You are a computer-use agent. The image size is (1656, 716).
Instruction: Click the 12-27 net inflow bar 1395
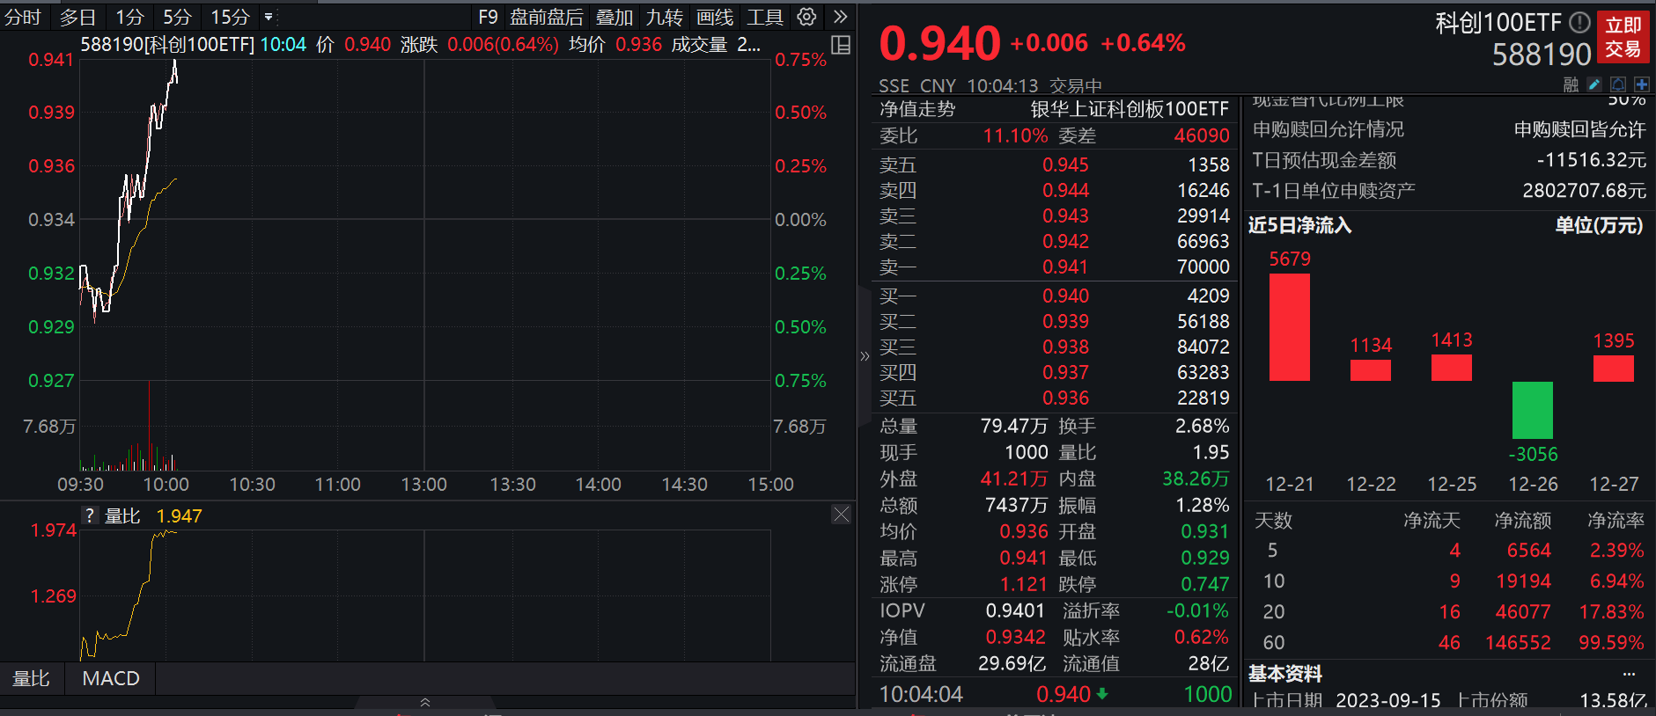tap(1614, 368)
